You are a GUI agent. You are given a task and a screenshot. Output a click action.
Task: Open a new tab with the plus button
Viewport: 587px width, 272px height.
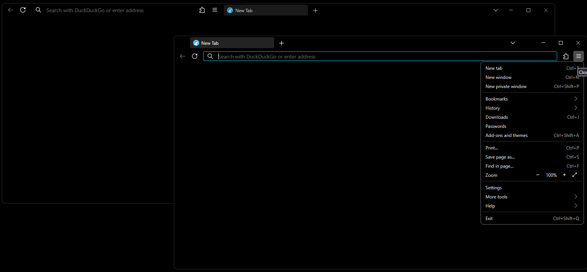click(x=281, y=43)
